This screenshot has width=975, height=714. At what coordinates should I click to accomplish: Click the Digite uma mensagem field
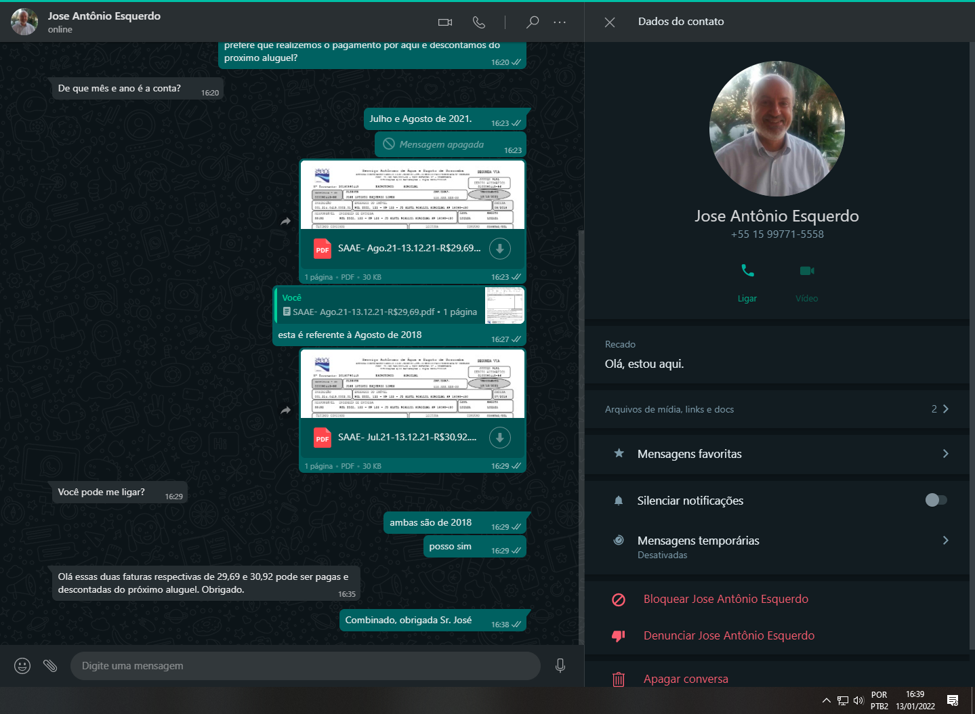click(x=305, y=666)
